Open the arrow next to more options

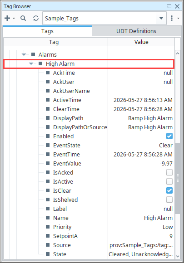[178, 18]
